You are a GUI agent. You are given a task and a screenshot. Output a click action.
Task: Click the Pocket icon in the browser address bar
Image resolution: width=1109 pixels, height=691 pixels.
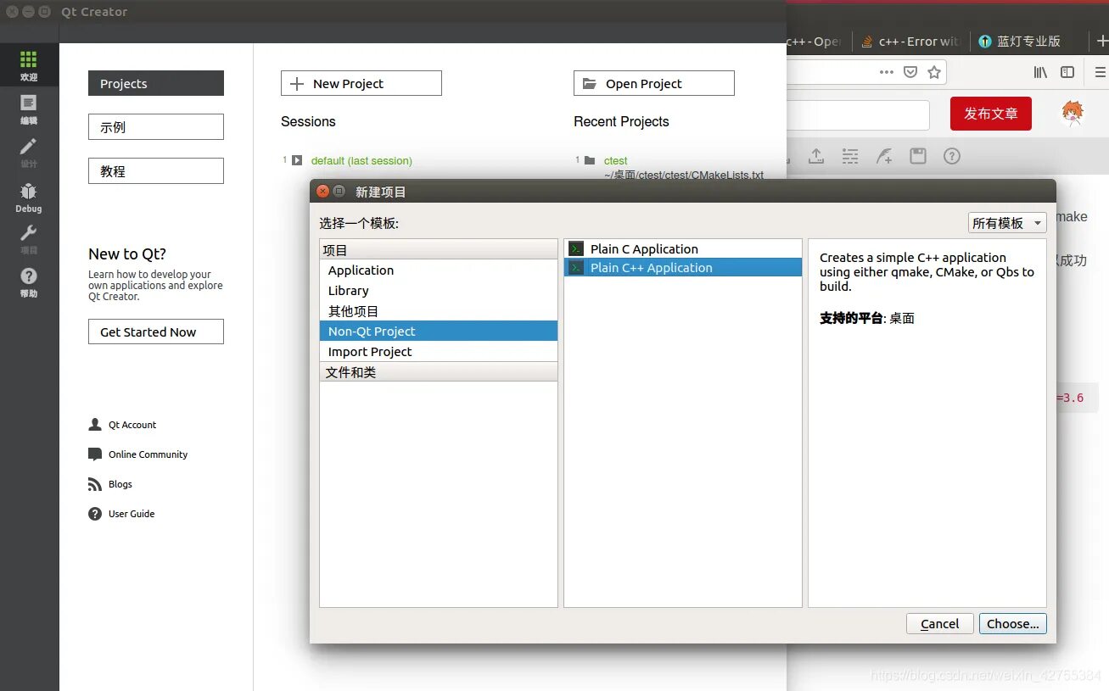(910, 72)
